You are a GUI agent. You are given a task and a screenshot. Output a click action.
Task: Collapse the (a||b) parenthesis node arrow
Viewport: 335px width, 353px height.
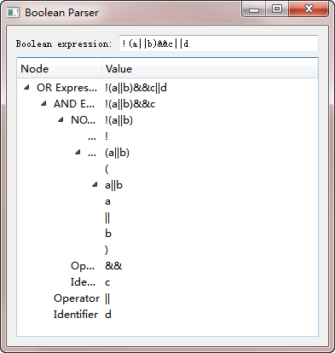pyautogui.click(x=78, y=153)
